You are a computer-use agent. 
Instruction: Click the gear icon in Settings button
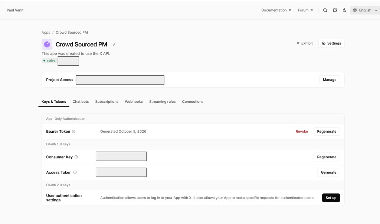(324, 43)
